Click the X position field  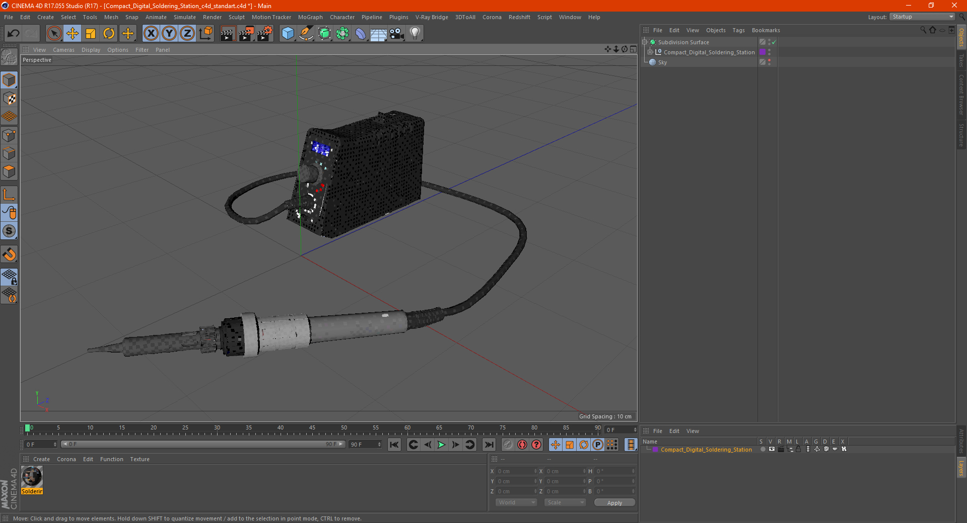click(x=516, y=471)
